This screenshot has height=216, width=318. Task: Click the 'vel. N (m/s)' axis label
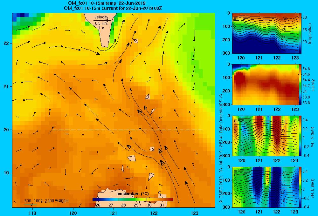coord(313,137)
